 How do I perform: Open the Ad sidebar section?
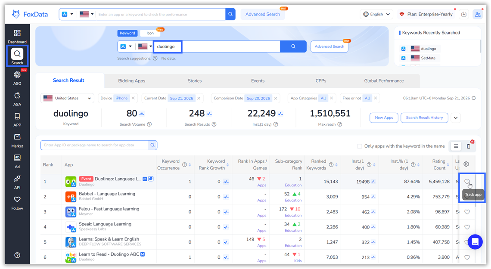[x=17, y=161]
